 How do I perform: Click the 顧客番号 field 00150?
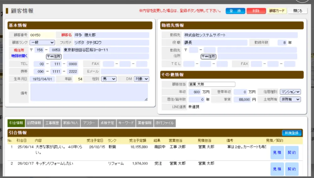(42, 35)
